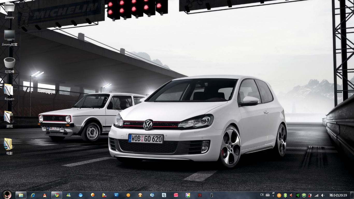Image resolution: width=354 pixels, height=199 pixels.
Task: Open the green shield plus tray icon
Action: [x=285, y=195]
